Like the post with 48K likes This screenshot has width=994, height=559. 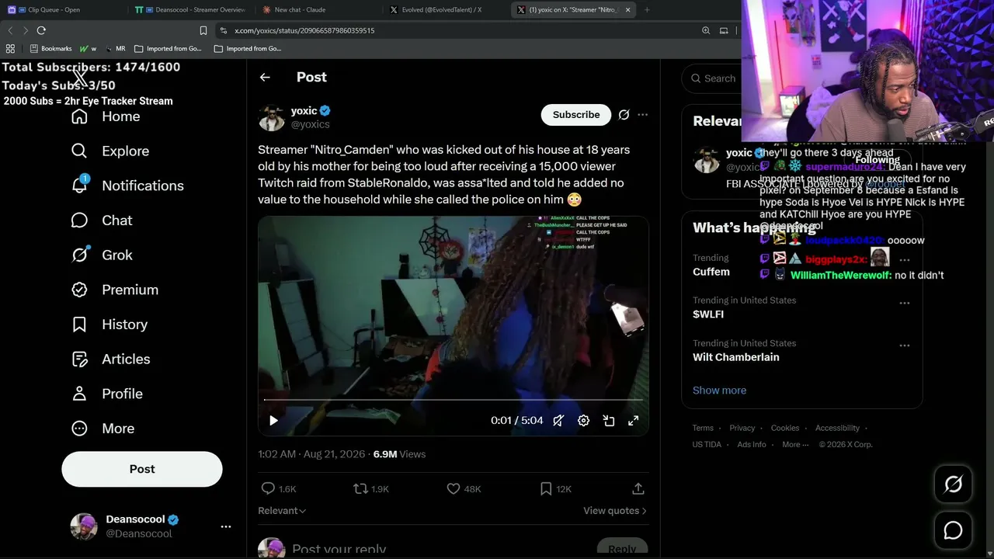[464, 488]
